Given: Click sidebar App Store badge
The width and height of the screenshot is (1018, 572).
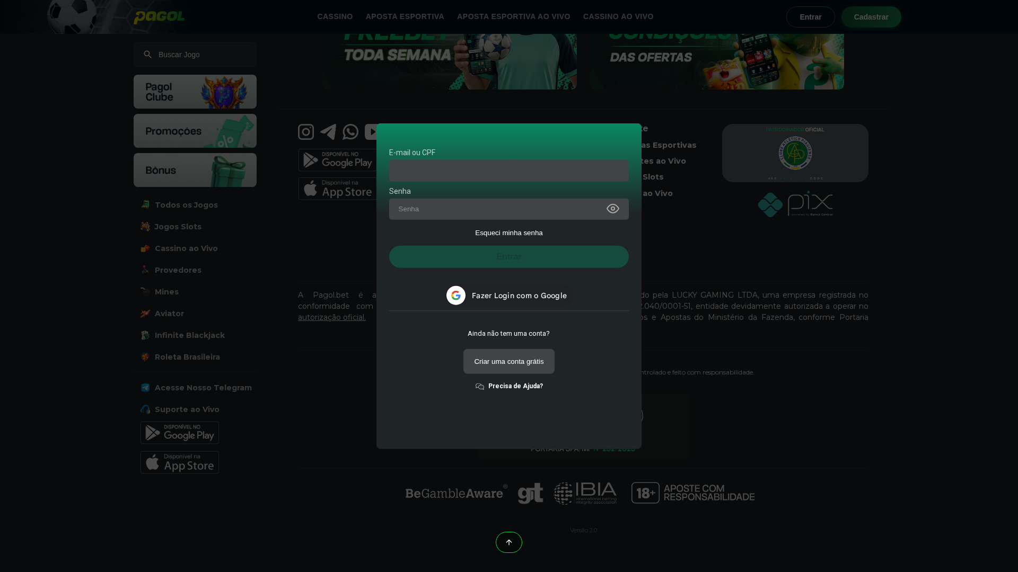Looking at the screenshot, I should pyautogui.click(x=180, y=462).
